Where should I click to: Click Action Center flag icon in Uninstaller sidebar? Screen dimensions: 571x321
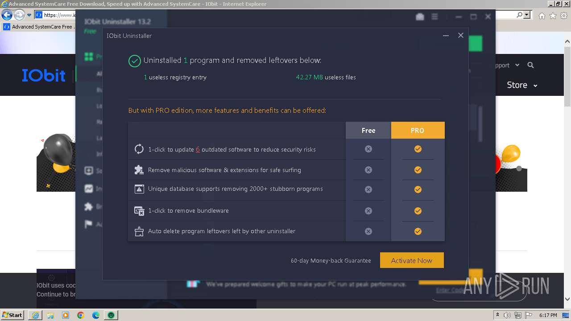click(89, 224)
